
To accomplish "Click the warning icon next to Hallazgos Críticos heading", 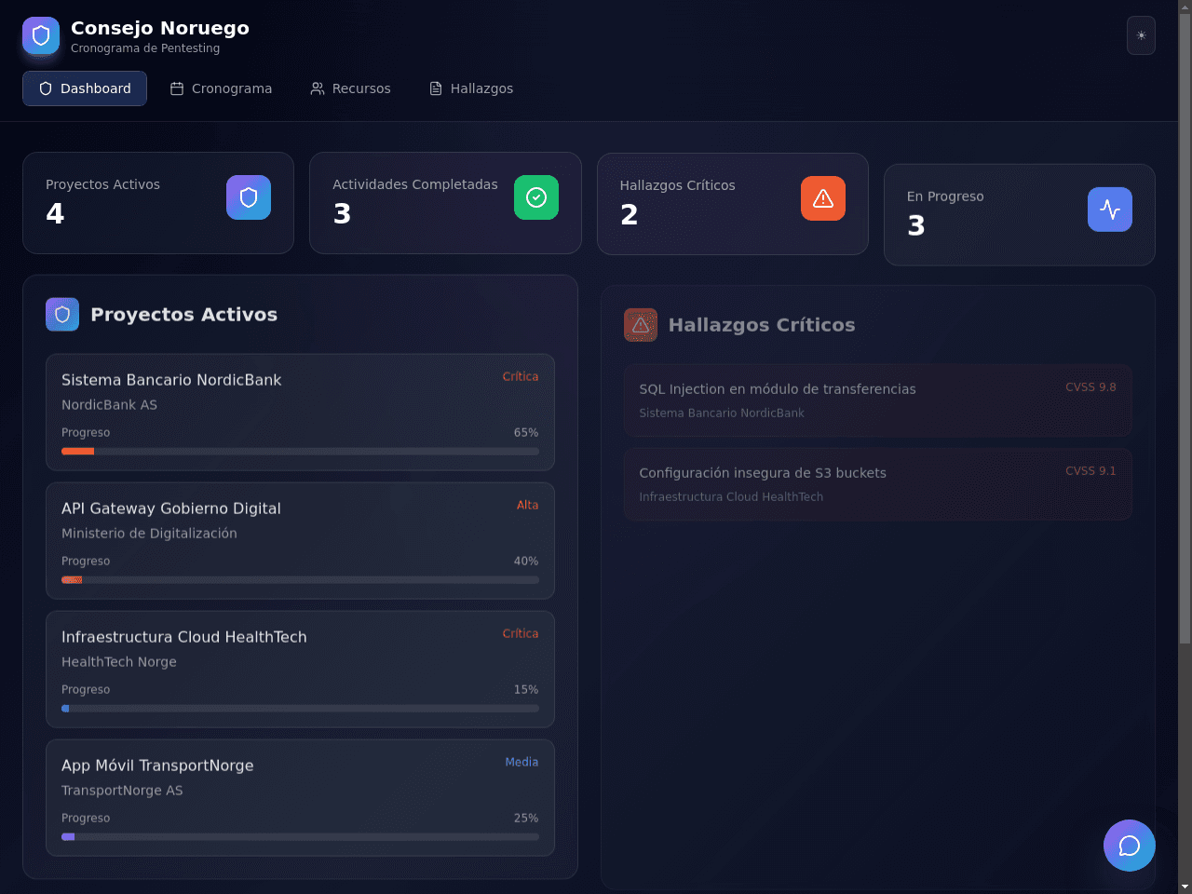I will tap(641, 325).
